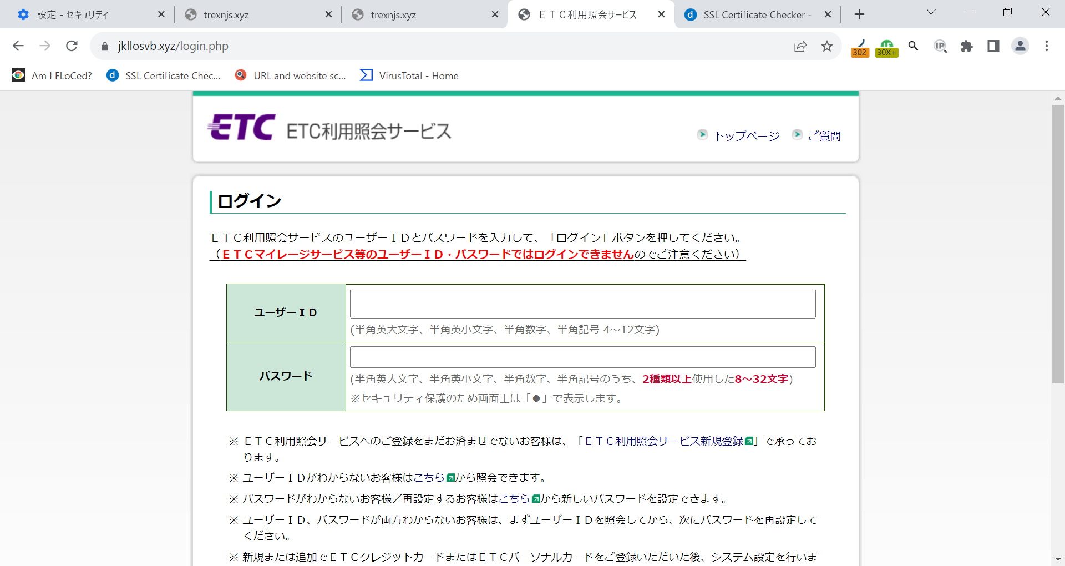The width and height of the screenshot is (1065, 566).
Task: Click the scrollbar up arrow
Action: point(1058,98)
